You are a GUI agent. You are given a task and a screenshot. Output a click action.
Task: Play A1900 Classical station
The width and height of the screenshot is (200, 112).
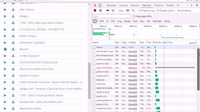click(x=5, y=56)
